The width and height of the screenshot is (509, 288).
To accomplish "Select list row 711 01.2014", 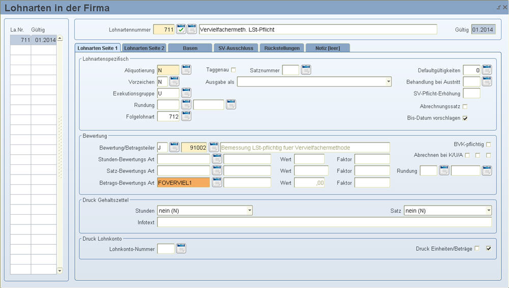I will pos(34,40).
